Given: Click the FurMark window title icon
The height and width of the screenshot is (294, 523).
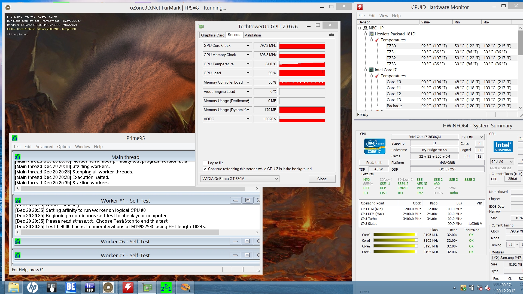Looking at the screenshot, I should (8, 8).
